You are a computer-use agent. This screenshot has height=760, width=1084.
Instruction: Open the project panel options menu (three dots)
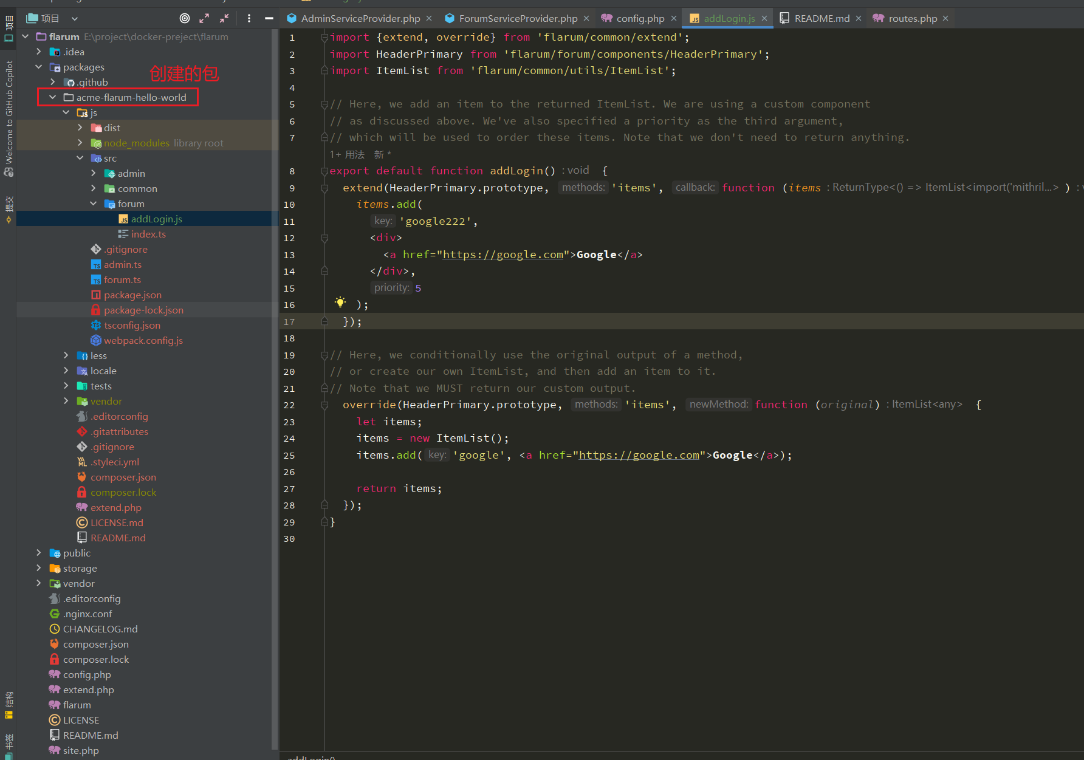coord(249,18)
